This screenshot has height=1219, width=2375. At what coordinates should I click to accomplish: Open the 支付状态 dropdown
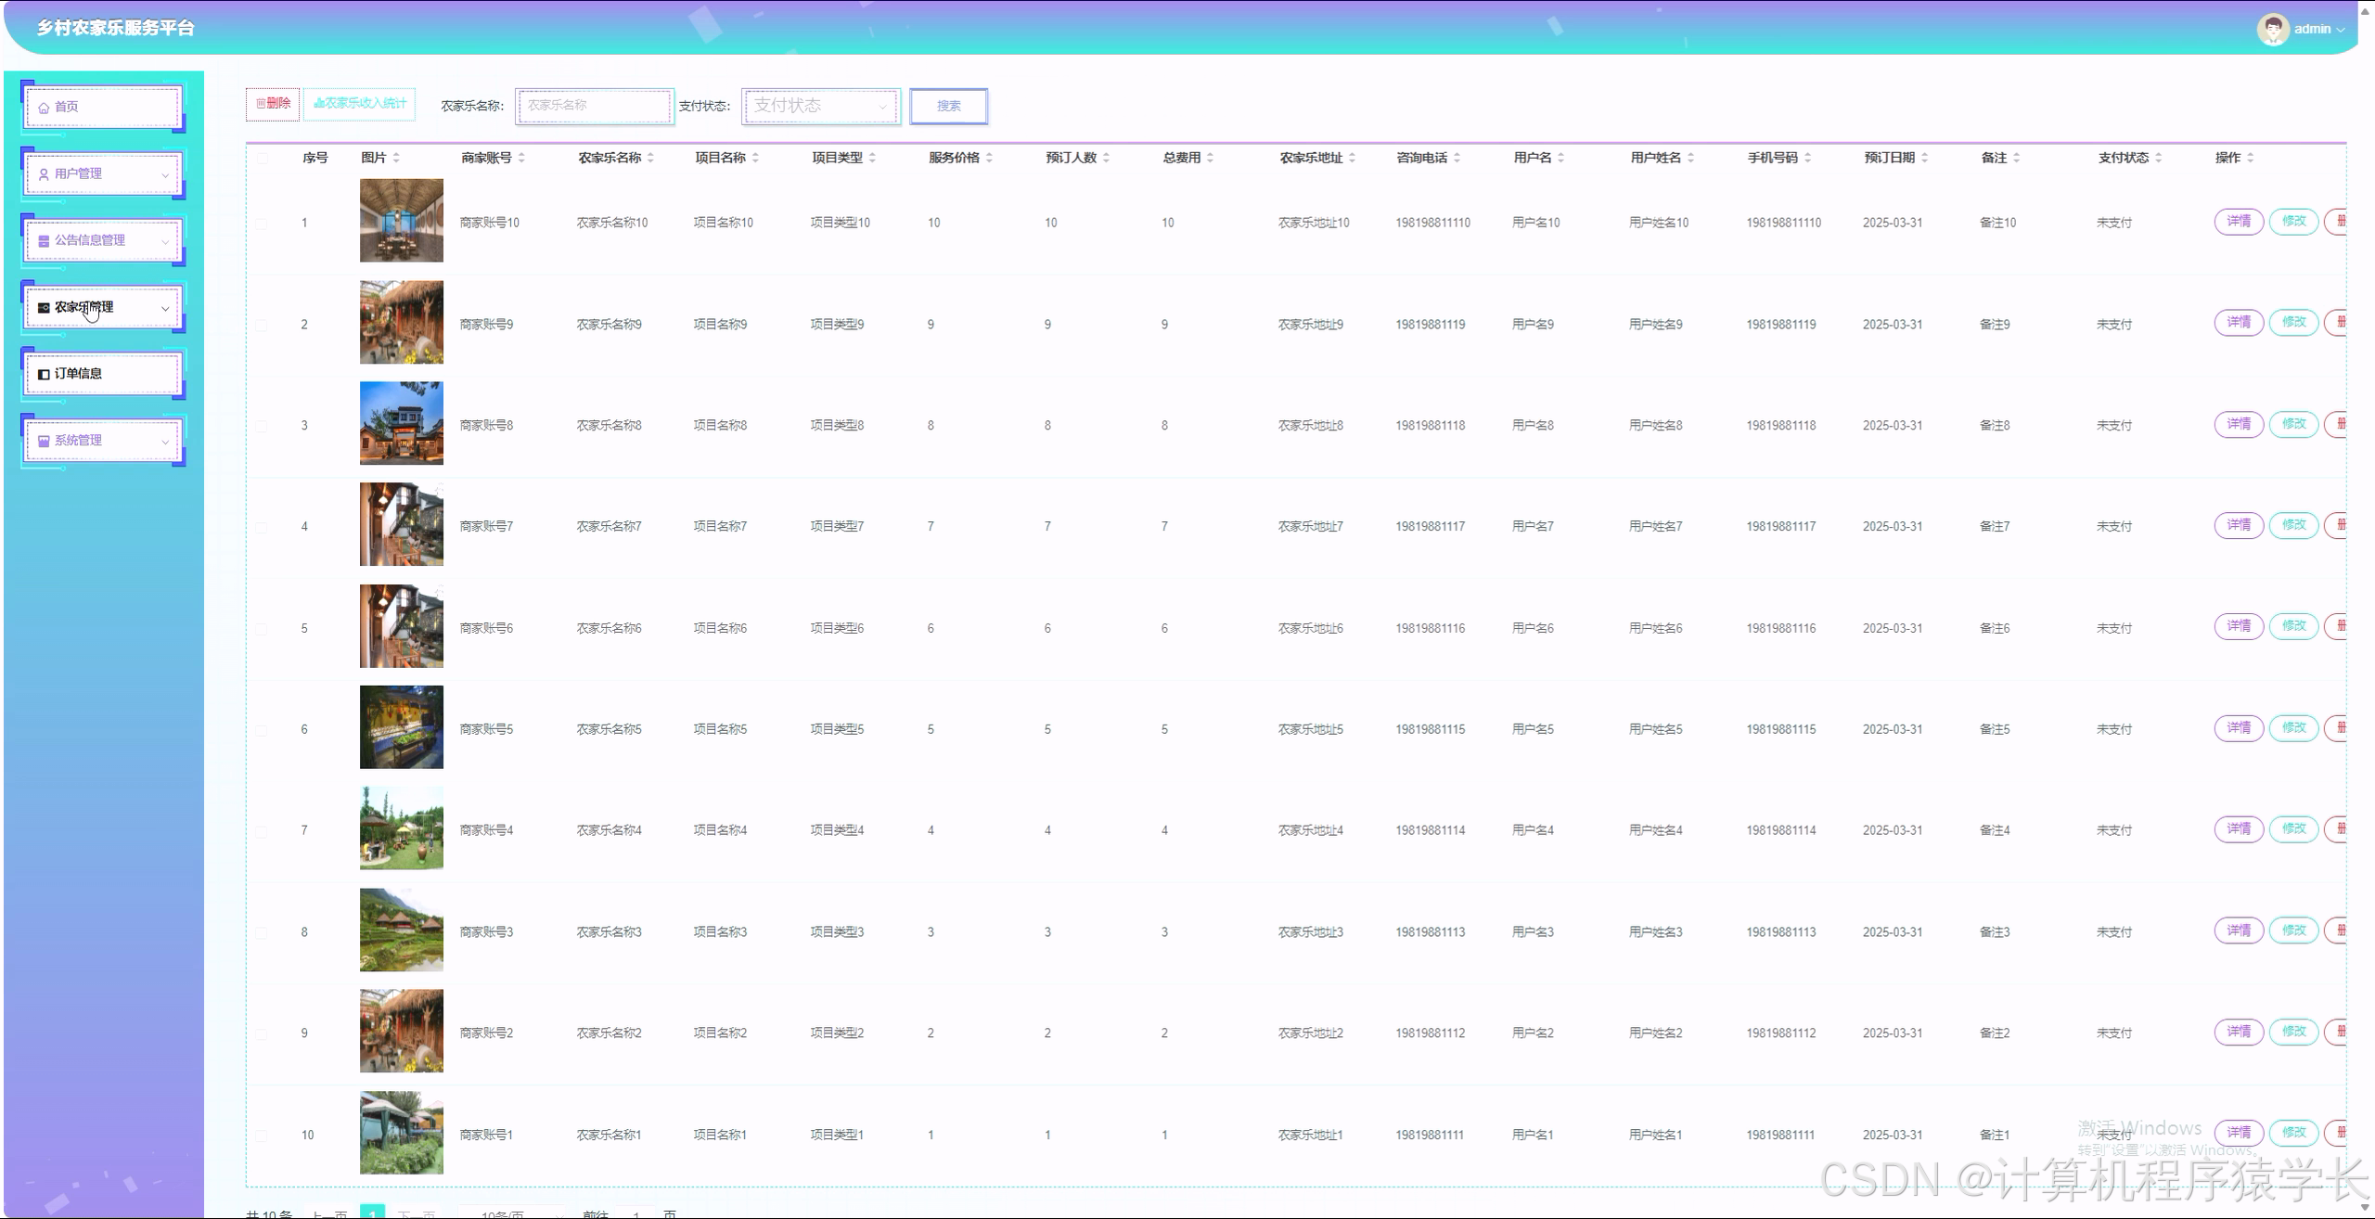820,106
